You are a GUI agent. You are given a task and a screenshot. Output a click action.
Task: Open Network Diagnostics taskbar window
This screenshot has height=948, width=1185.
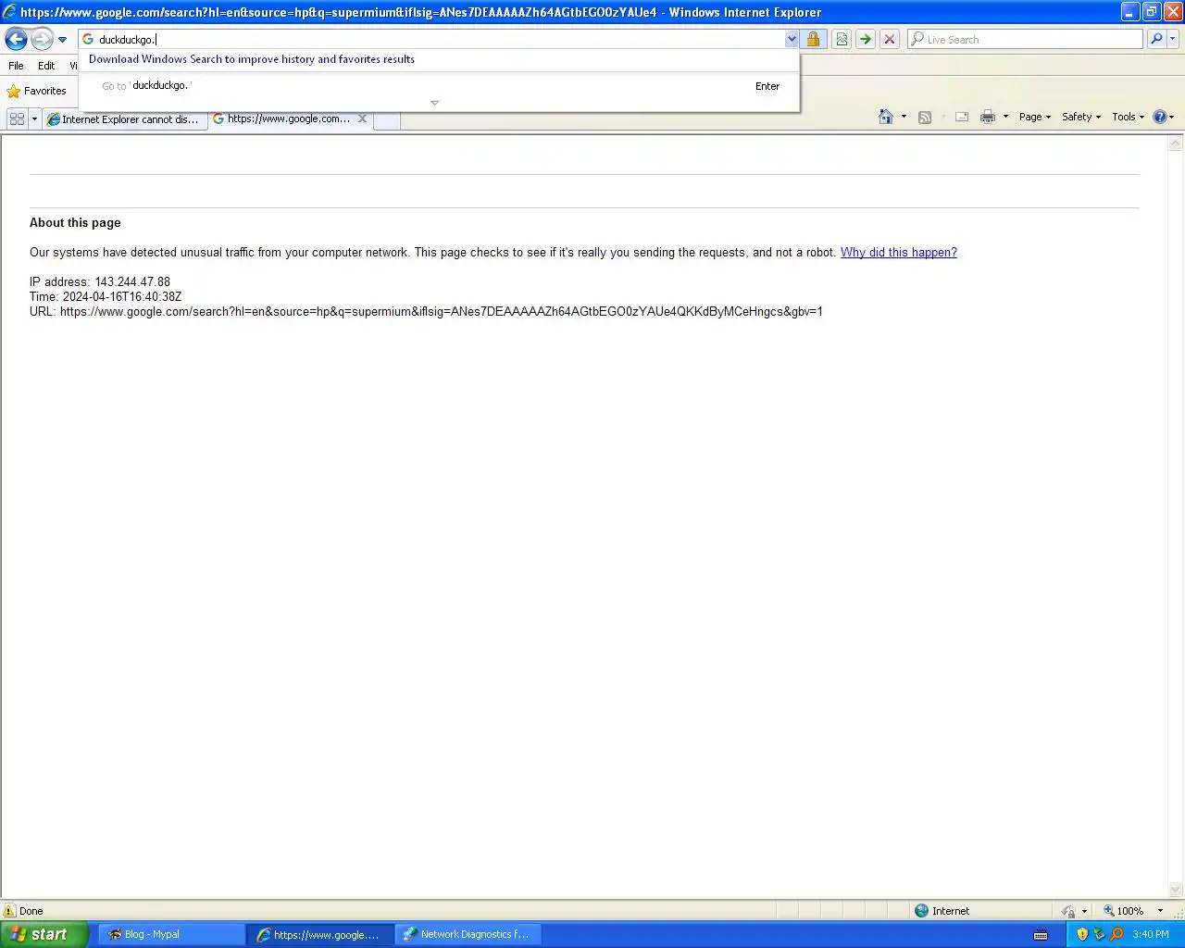click(468, 934)
